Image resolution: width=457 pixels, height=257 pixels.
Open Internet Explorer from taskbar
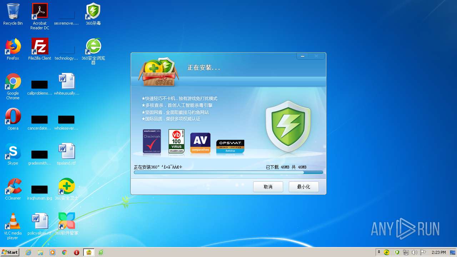[x=28, y=252]
